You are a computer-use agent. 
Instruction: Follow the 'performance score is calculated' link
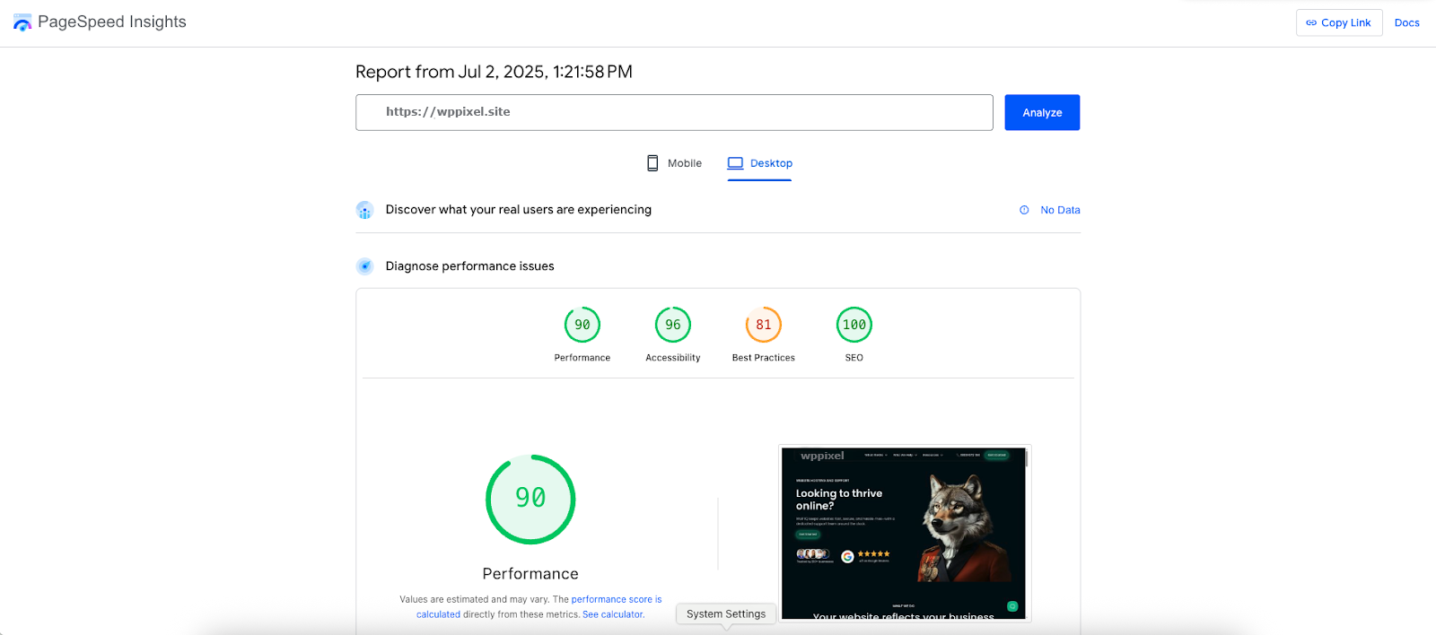(616, 599)
